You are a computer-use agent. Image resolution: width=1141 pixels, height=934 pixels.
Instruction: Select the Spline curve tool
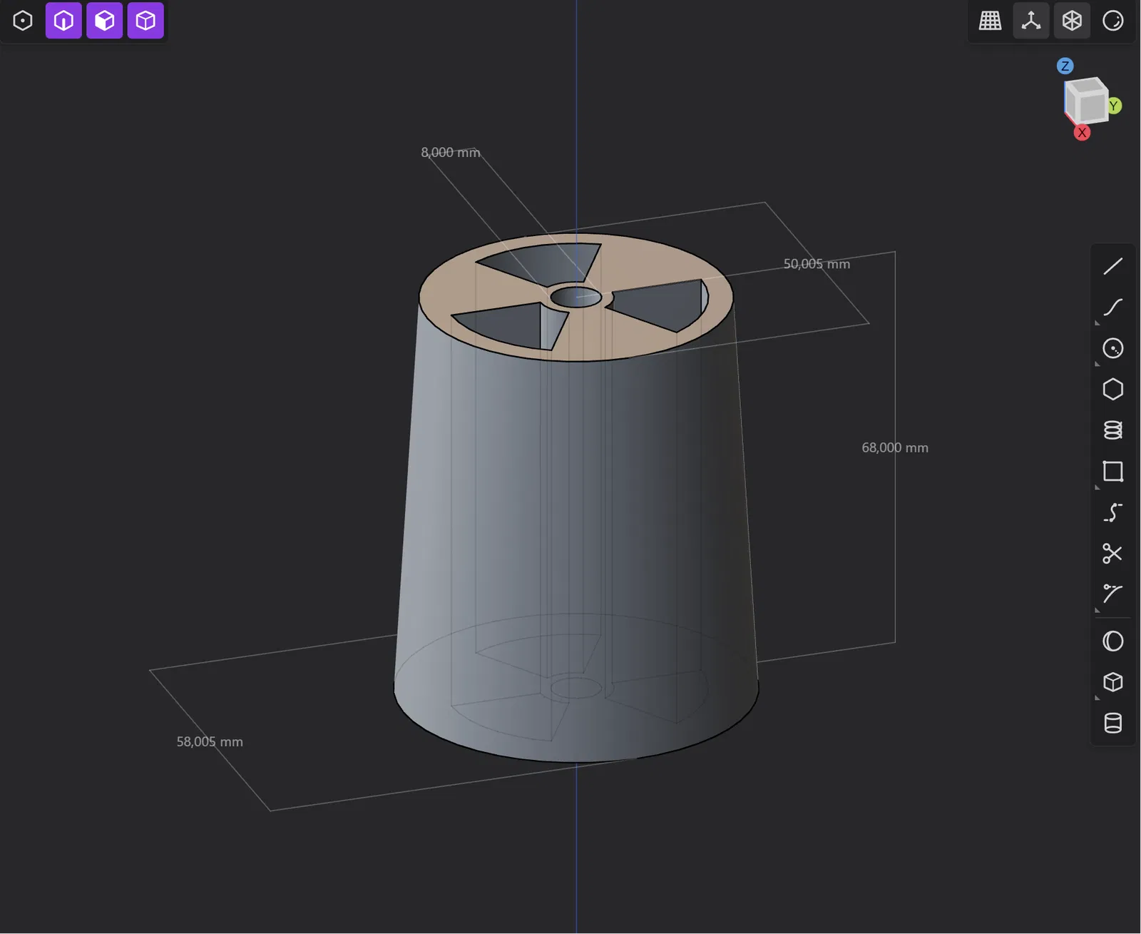(x=1113, y=308)
